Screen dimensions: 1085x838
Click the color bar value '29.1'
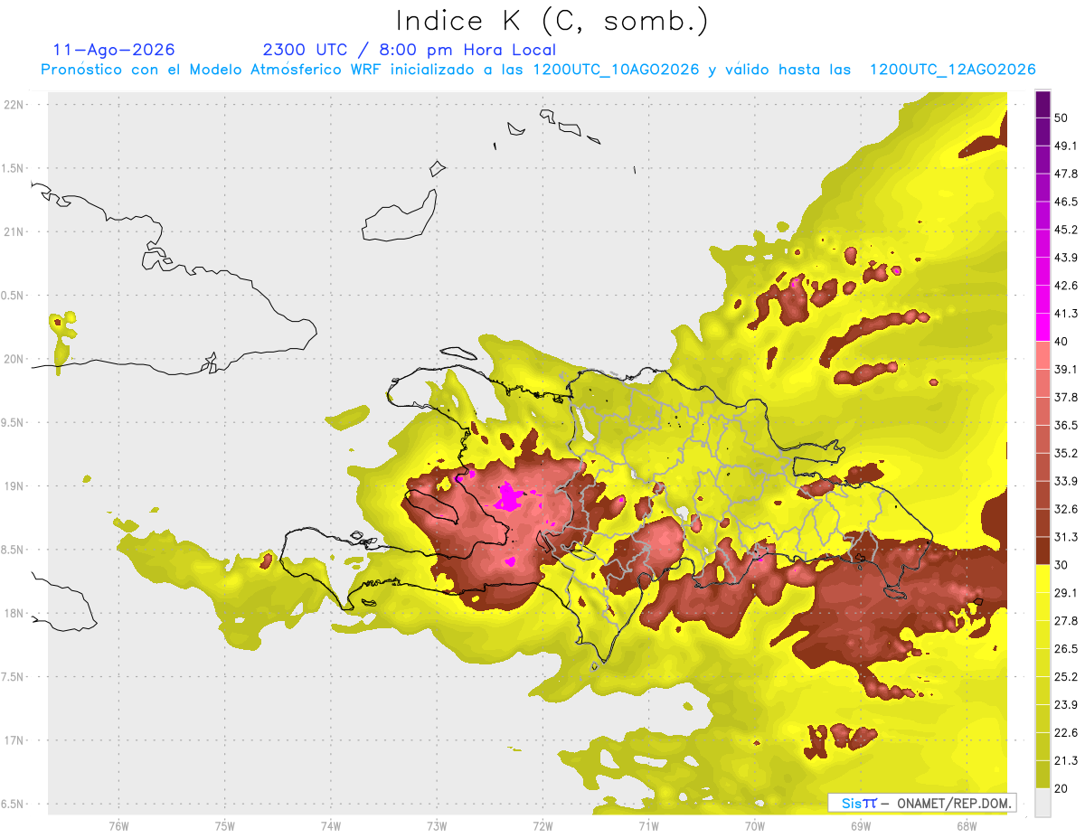point(1066,593)
